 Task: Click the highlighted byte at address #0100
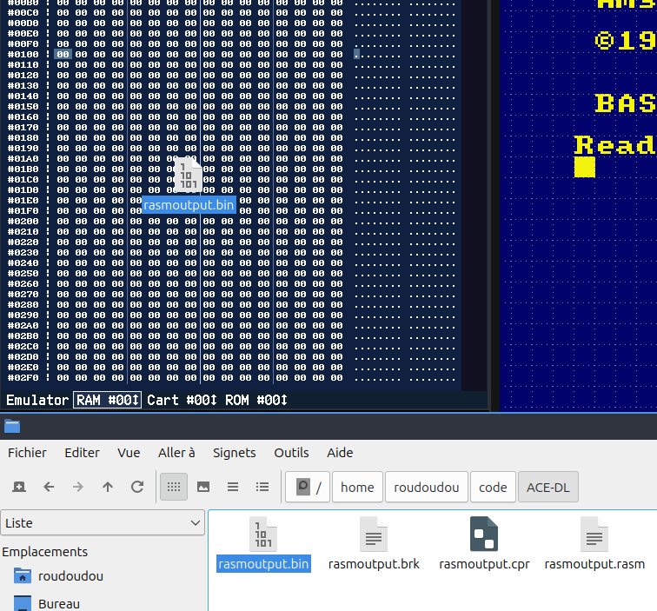63,54
